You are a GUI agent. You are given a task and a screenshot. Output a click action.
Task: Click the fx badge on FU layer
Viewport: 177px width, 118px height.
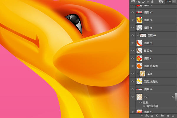173,97
